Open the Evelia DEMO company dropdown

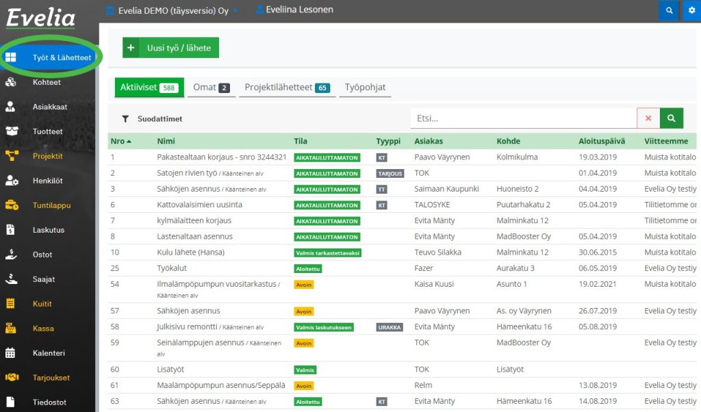tap(172, 10)
